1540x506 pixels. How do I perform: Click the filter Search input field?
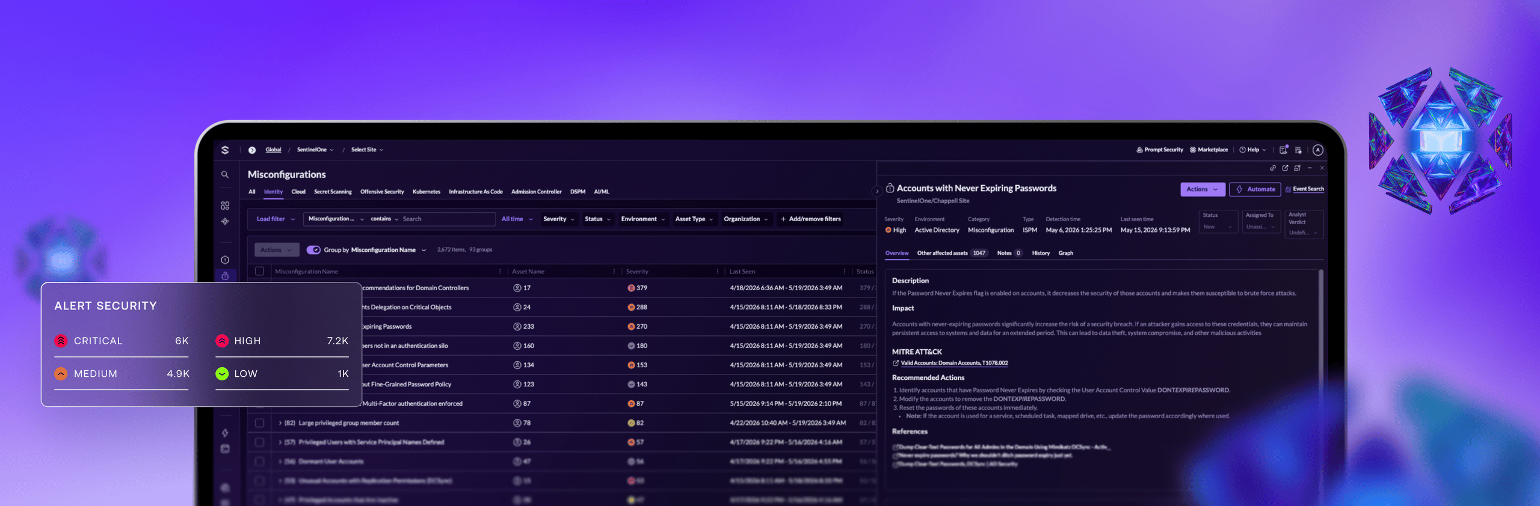click(x=448, y=219)
